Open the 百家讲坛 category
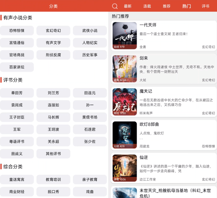The width and height of the screenshot is (217, 198). 17,67
